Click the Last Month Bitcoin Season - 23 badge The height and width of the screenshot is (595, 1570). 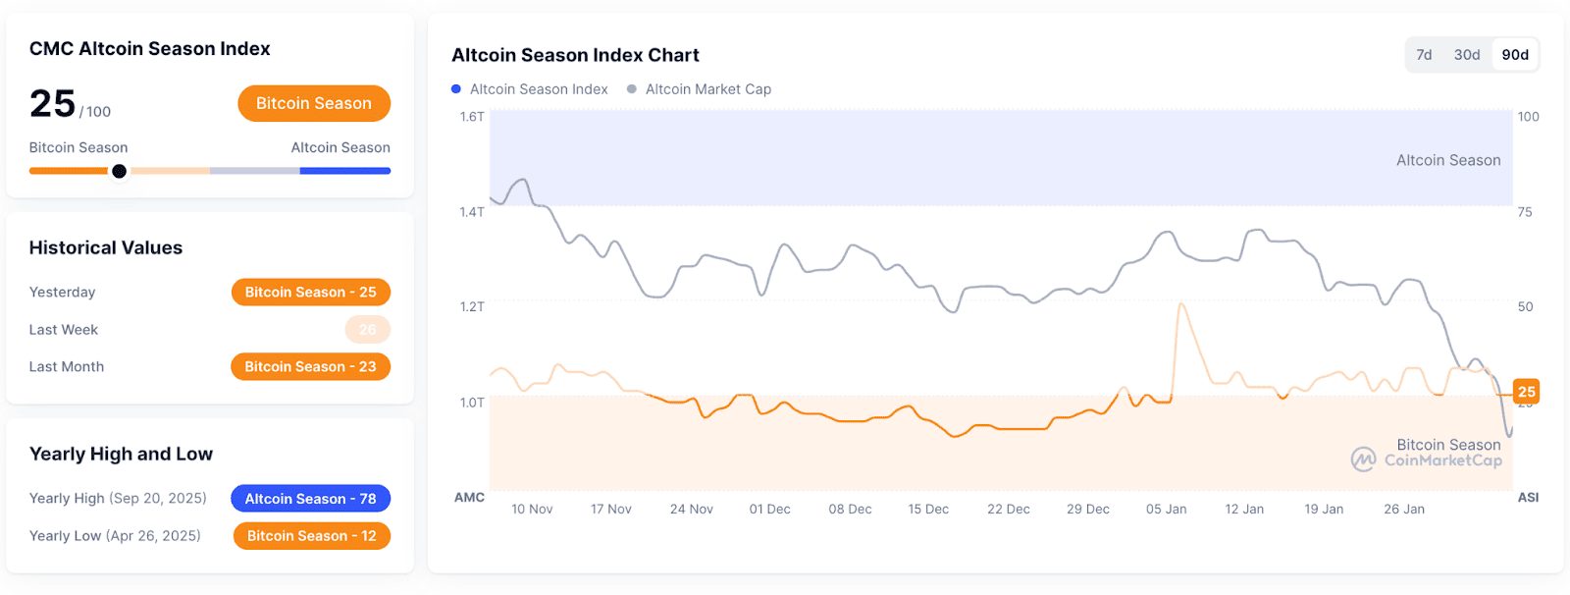(310, 367)
